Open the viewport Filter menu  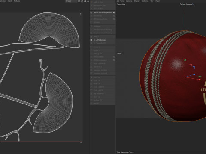(151, 1)
